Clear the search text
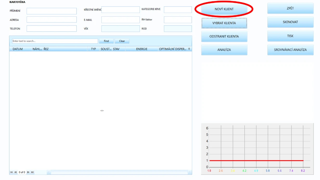Screen dimensions: 320x180 click(x=122, y=41)
